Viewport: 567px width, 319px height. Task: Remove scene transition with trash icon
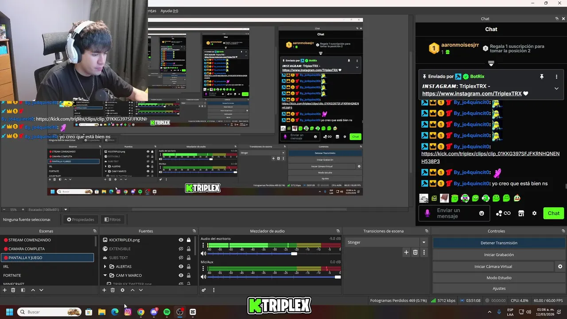(x=415, y=252)
